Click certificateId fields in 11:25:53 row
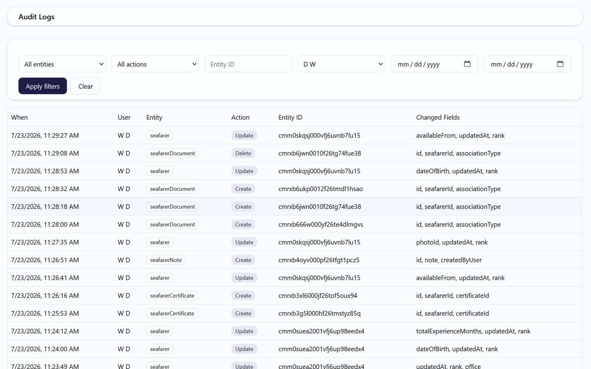This screenshot has height=369, width=591. 453,313
